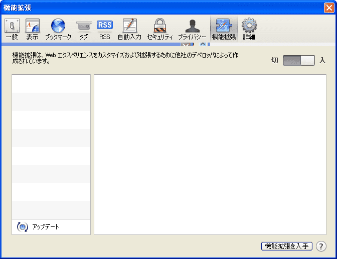Toggle the extensions 切/入 switch
The height and width of the screenshot is (259, 337).
point(299,60)
